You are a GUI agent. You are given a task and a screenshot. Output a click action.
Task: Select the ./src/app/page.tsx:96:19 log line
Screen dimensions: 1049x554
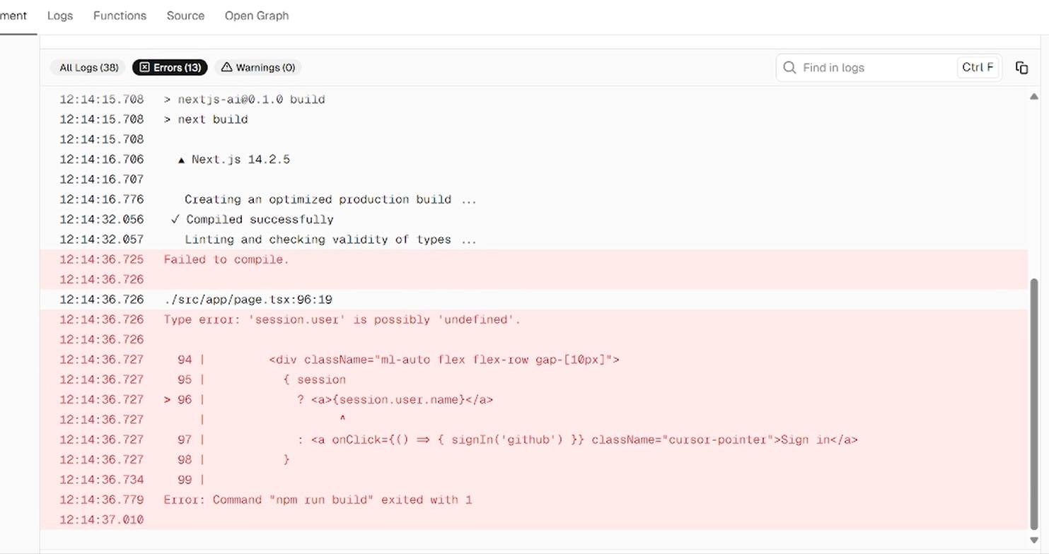pos(533,300)
